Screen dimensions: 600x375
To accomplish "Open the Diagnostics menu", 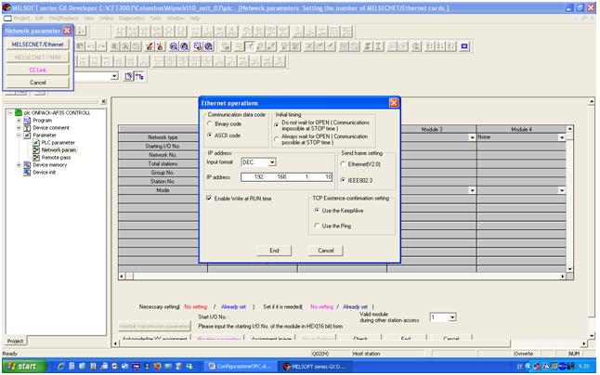I will [x=131, y=18].
